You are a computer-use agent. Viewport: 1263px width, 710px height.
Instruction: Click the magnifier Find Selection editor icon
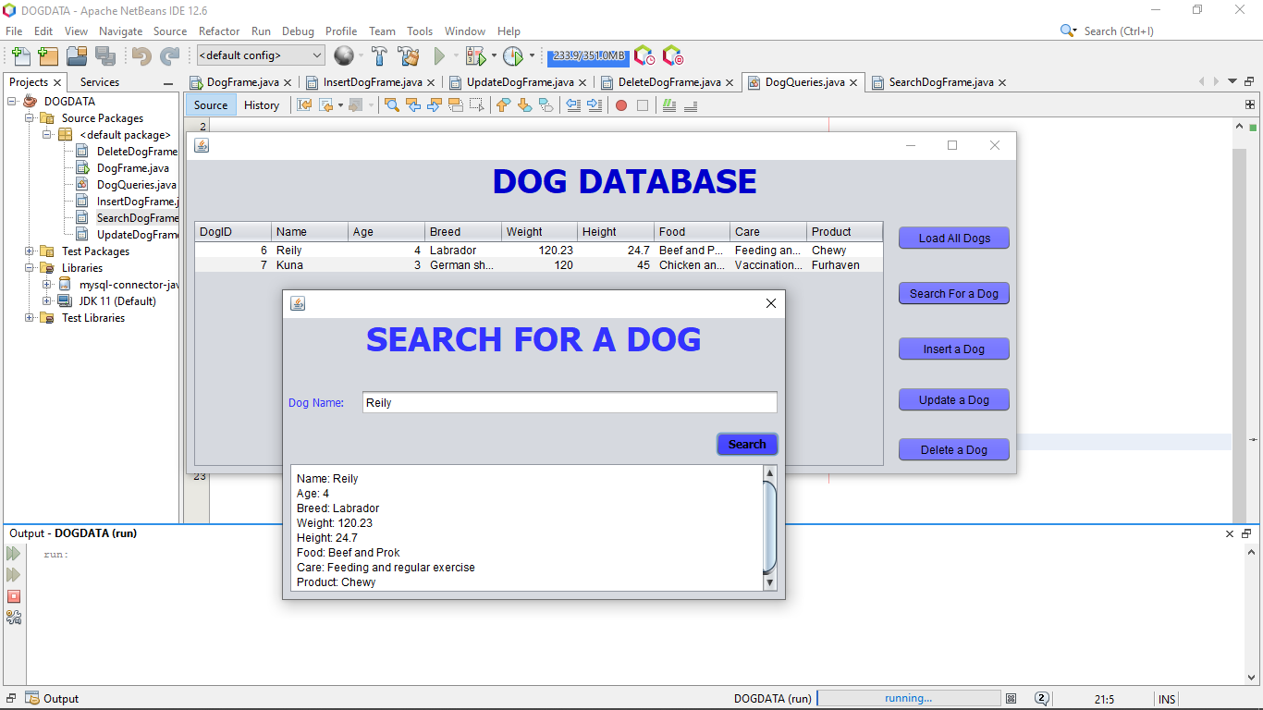(390, 104)
